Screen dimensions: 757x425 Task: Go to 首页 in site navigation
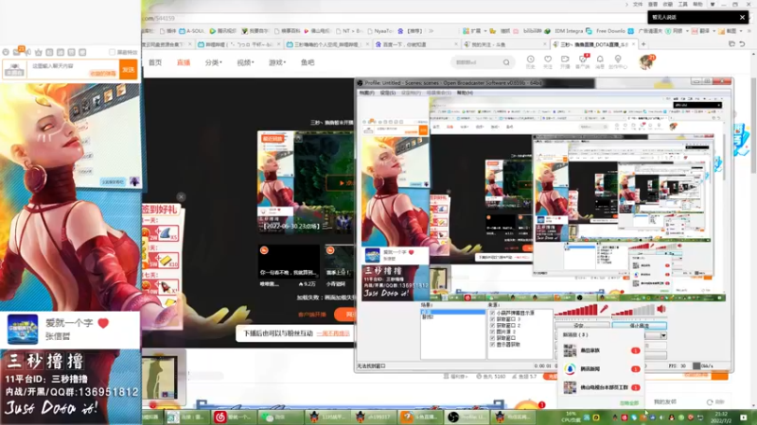coord(155,62)
